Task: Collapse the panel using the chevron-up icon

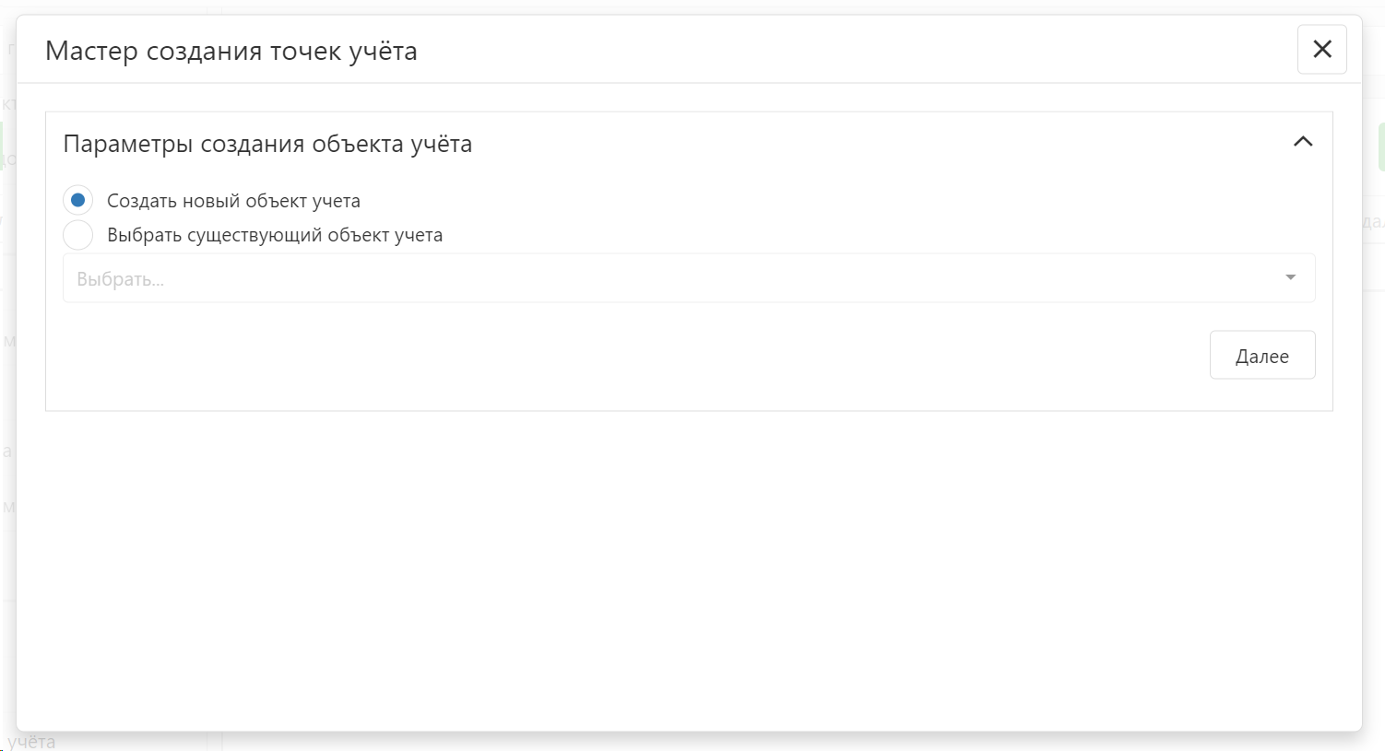Action: coord(1302,142)
